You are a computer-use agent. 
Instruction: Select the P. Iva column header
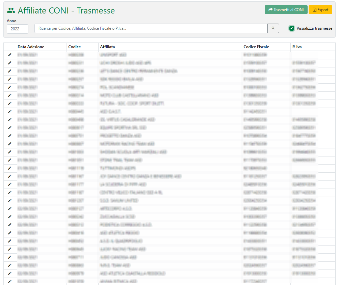click(x=297, y=47)
